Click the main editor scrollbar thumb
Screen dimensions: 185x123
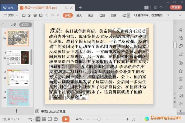(175, 45)
